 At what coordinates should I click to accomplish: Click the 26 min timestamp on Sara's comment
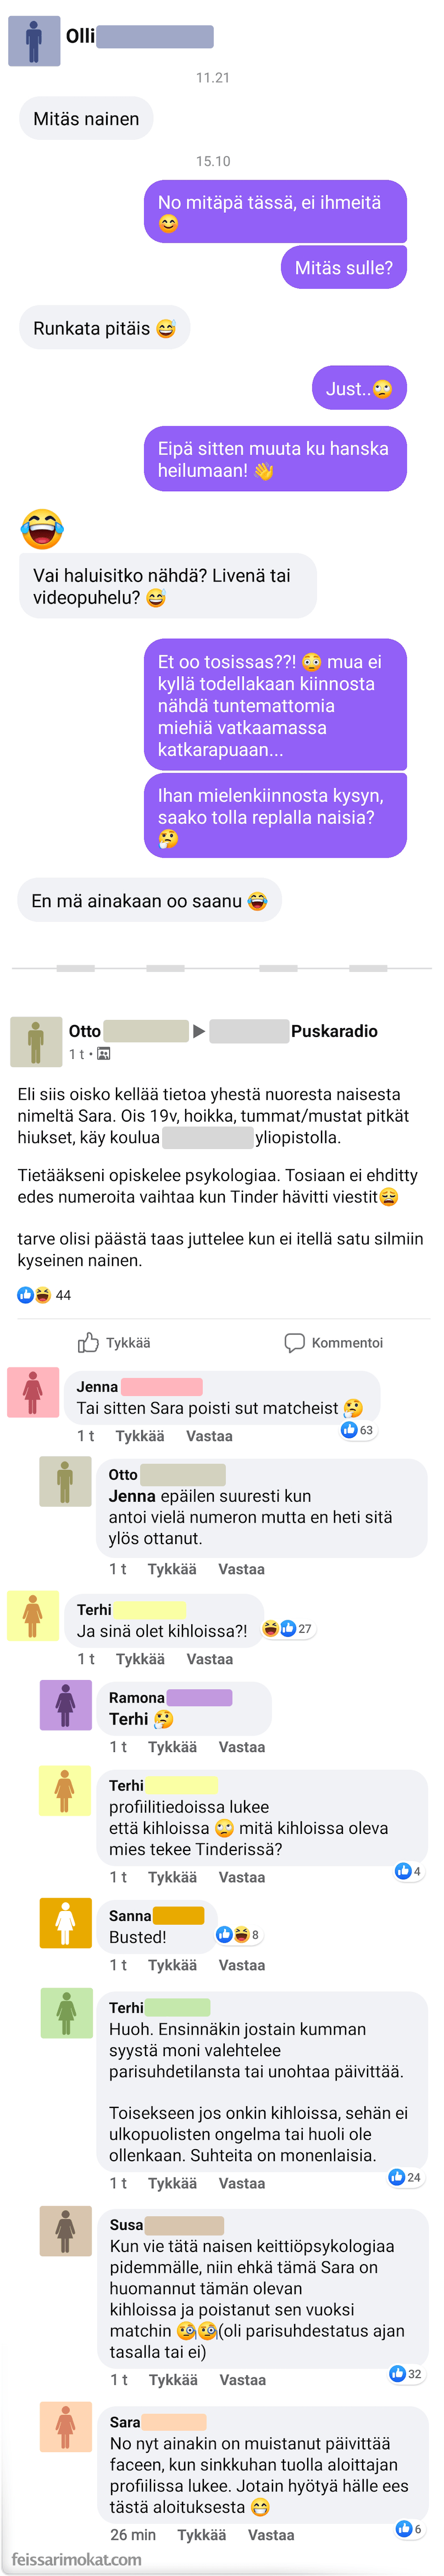(133, 2535)
